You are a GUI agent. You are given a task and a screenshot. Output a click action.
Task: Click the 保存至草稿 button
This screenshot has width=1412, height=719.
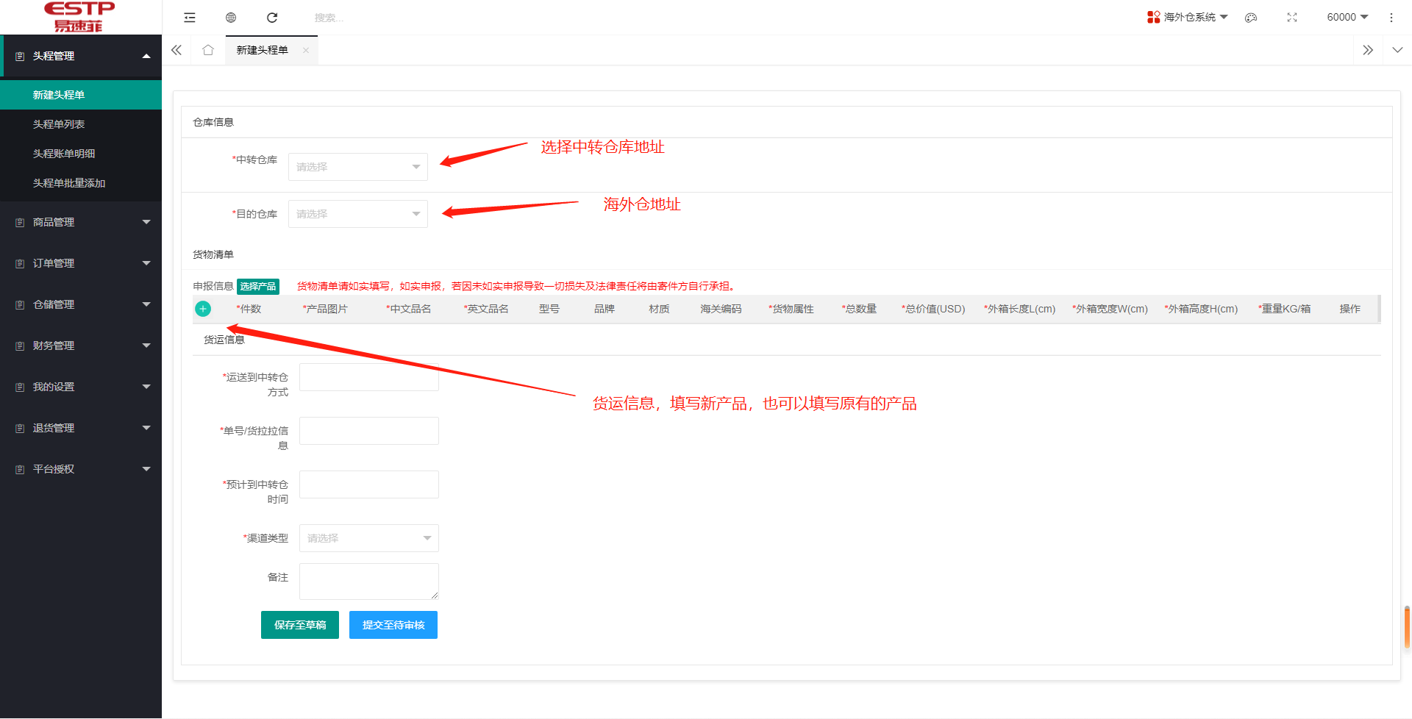(x=299, y=624)
